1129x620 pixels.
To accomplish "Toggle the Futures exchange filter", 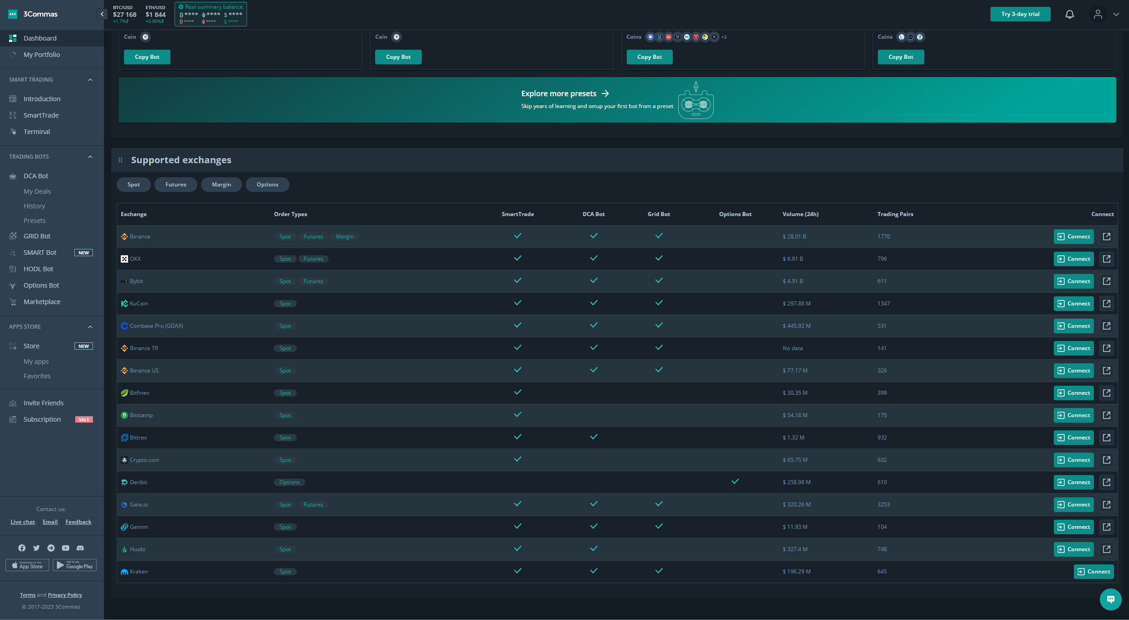I will [x=175, y=185].
